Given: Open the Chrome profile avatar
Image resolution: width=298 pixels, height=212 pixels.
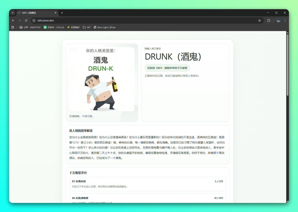Looking at the screenshot, I should click(278, 20).
